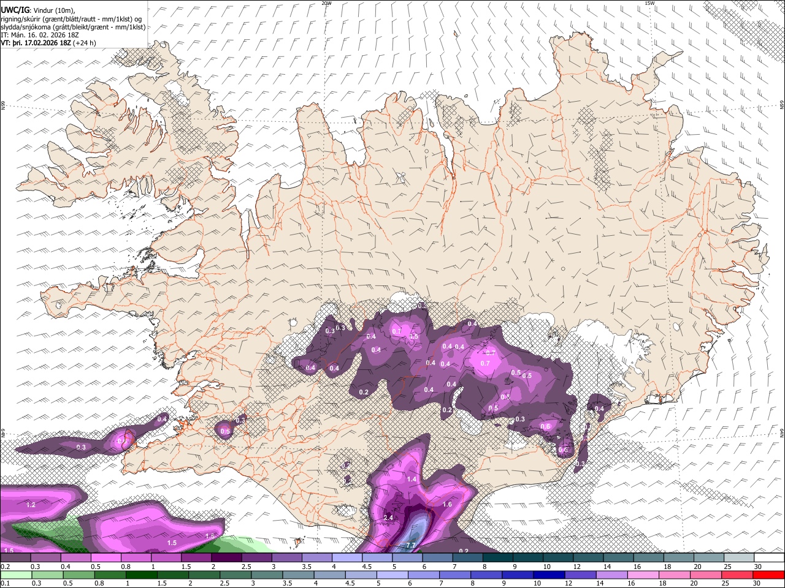
Task: Click the 20W longitude label
Action: pyautogui.click(x=326, y=3)
